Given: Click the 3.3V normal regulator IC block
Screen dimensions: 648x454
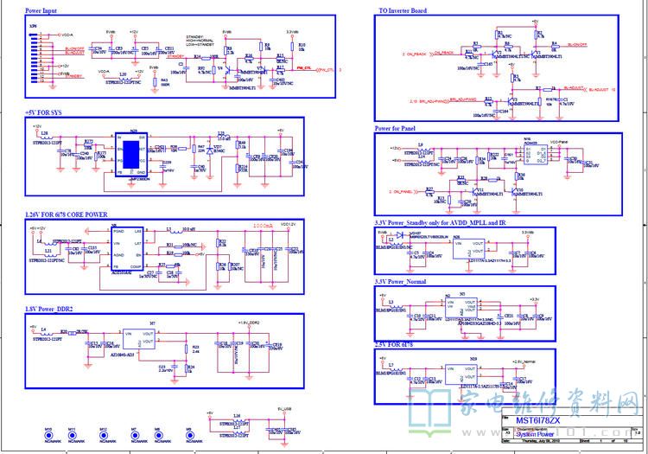Looking at the screenshot, I should tap(461, 308).
